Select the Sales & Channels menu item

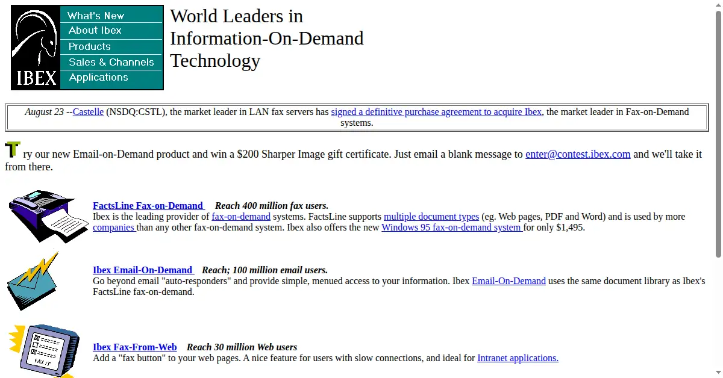click(111, 62)
